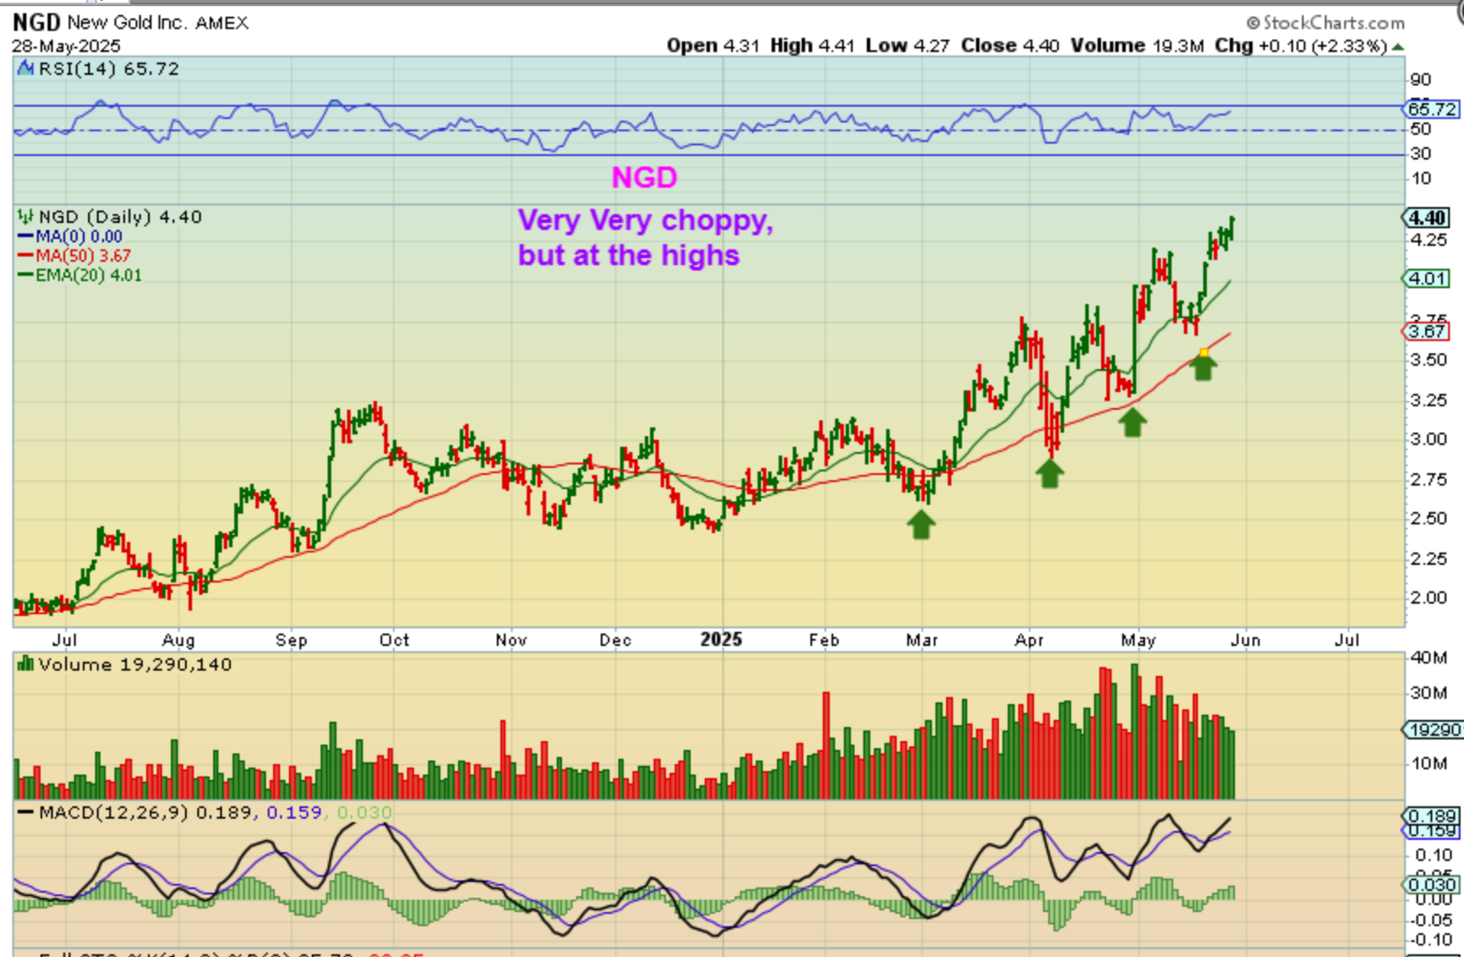Screen dimensions: 1464x957
Task: Click the small indicator icon beside RSI(14)
Action: pyautogui.click(x=26, y=69)
